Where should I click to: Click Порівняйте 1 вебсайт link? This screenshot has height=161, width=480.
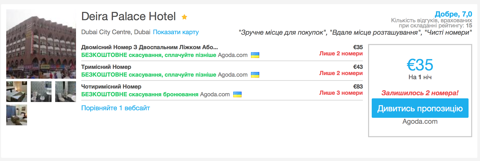click(x=116, y=108)
